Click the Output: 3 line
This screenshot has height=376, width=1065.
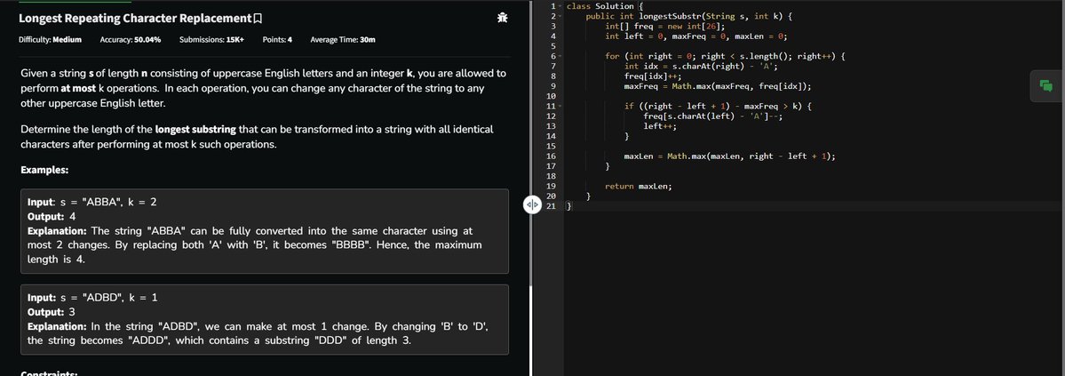tap(52, 312)
